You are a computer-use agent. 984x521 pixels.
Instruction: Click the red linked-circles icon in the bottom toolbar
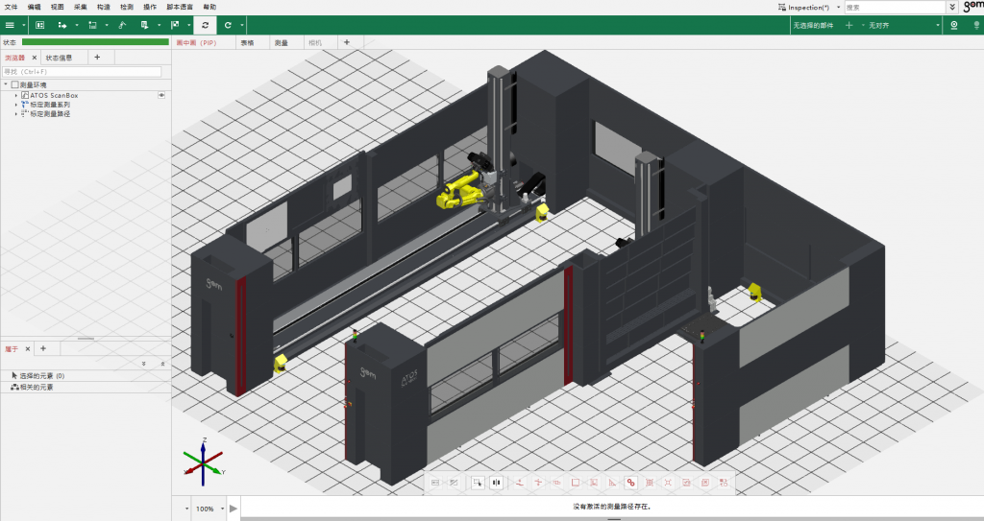[630, 483]
